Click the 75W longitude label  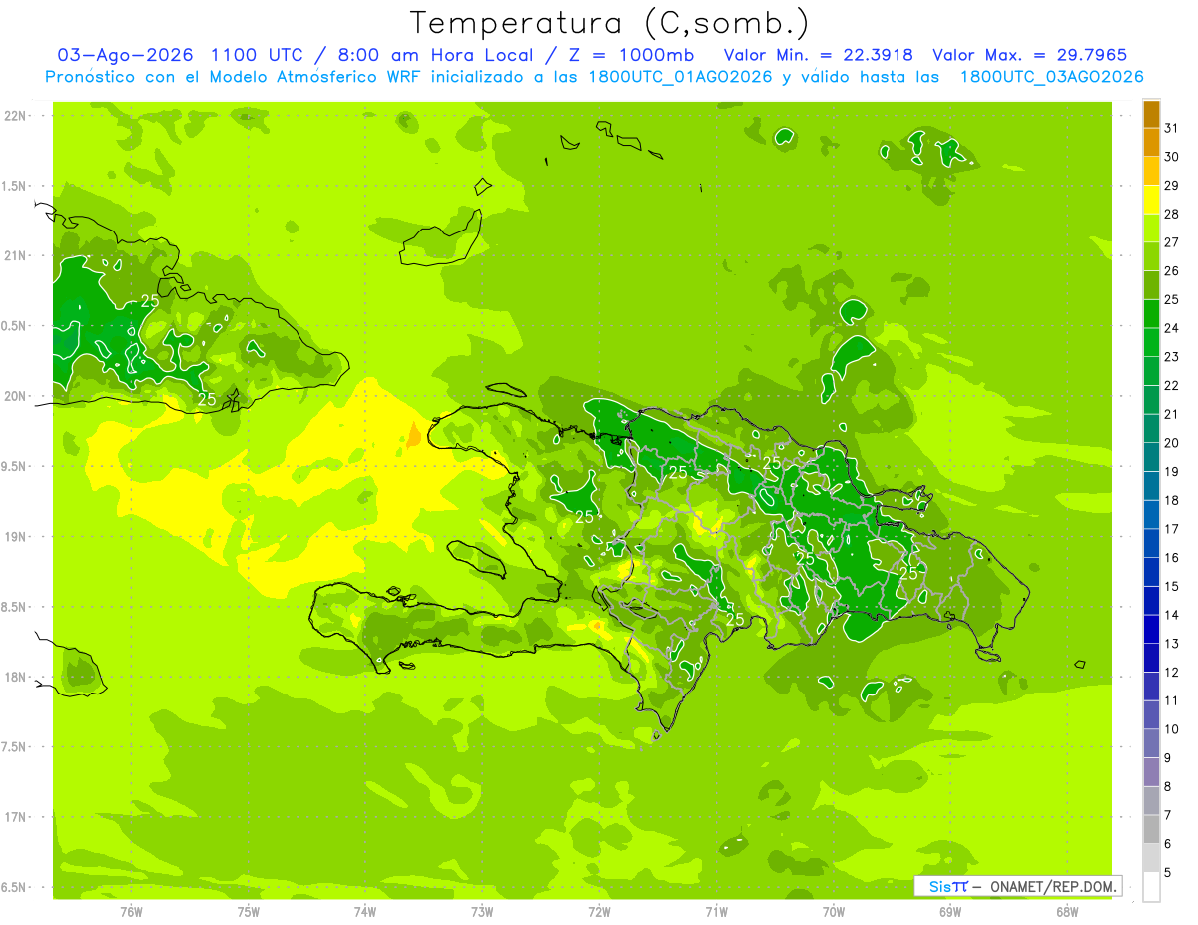point(249,911)
